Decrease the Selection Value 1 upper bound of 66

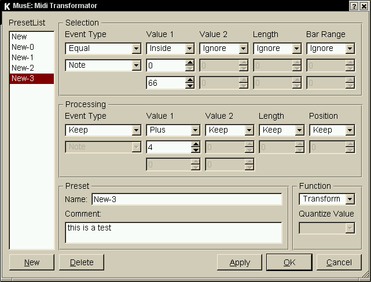[190, 86]
